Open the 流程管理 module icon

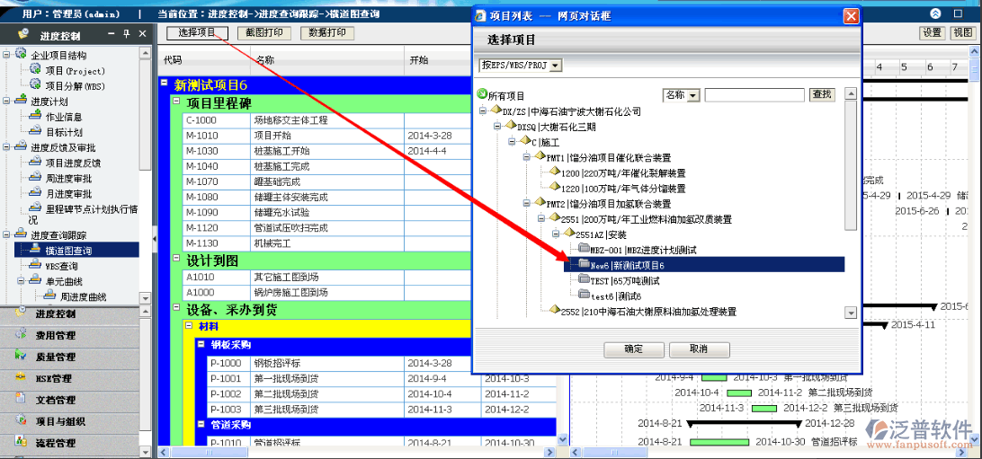[x=20, y=442]
